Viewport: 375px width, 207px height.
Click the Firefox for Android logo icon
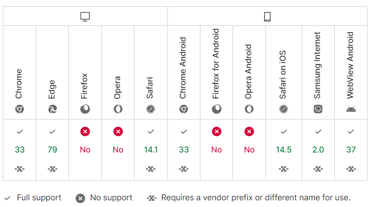pyautogui.click(x=217, y=109)
